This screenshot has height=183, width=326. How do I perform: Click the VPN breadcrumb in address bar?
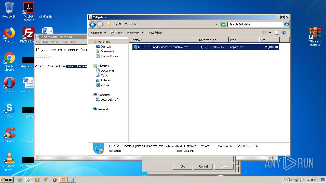(x=118, y=24)
